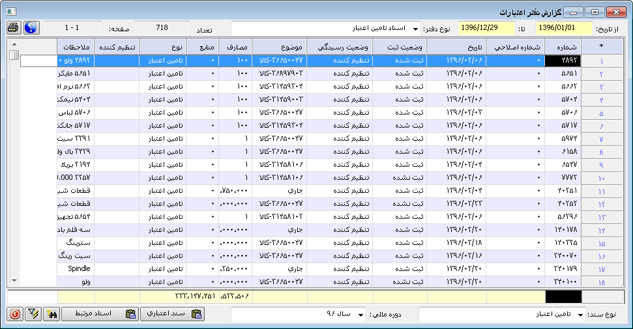Apply quick filter with funnel lightning icon
633x329 pixels.
[x=33, y=314]
